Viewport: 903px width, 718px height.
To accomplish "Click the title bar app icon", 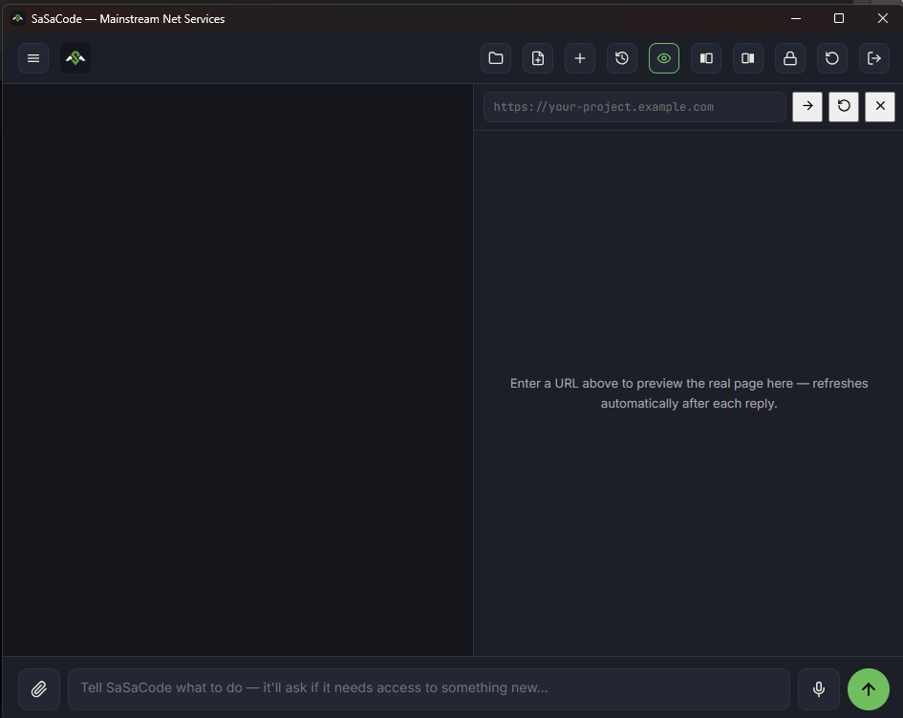I will pyautogui.click(x=18, y=18).
